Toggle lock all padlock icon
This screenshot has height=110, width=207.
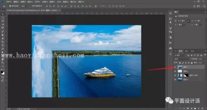click(192, 63)
